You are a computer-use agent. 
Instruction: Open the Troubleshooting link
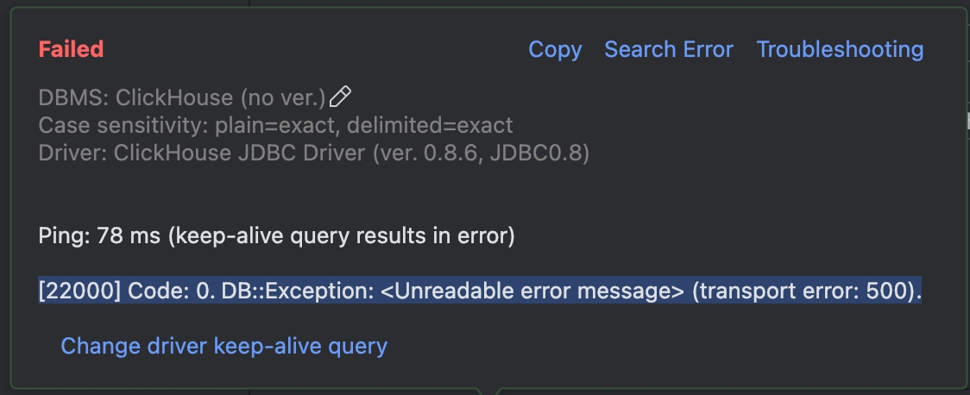click(840, 49)
